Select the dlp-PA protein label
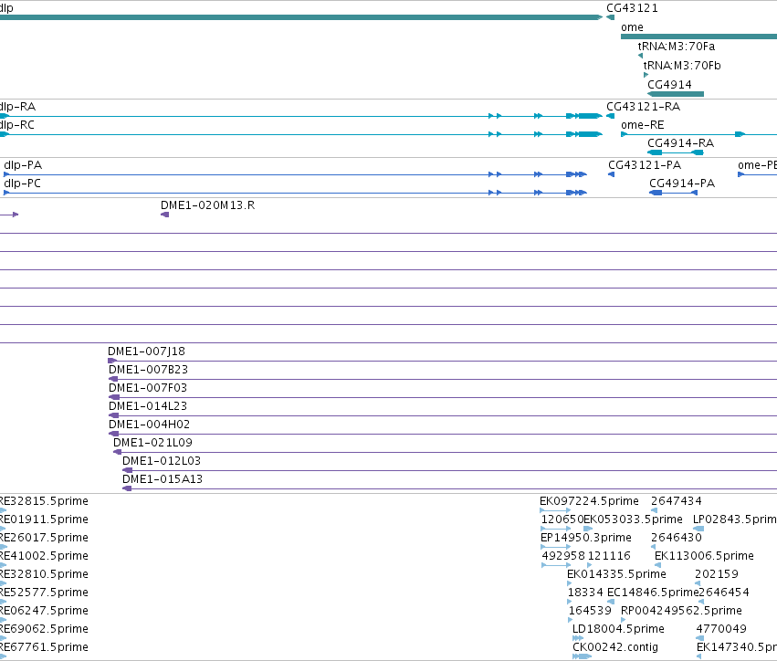This screenshot has height=661, width=777. coord(23,165)
